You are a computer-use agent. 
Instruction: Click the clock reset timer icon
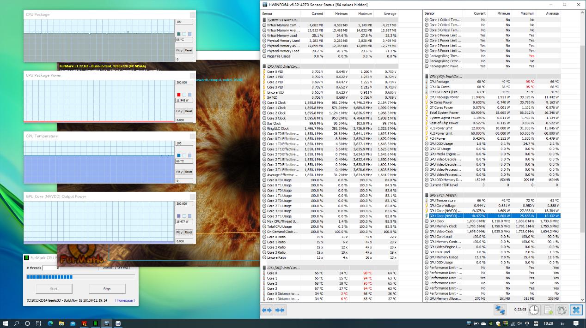(534, 310)
